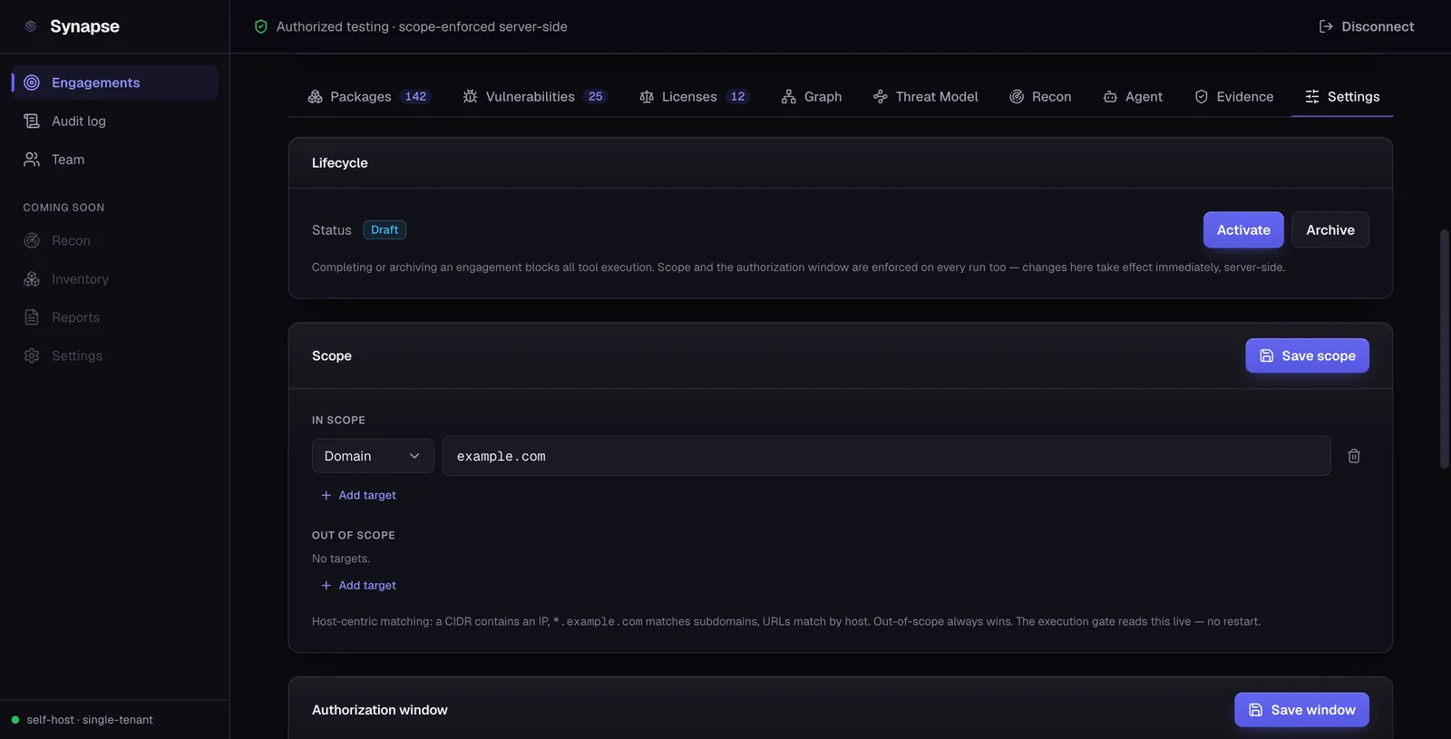Click the Licenses count badge 12
This screenshot has width=1451, height=739.
click(737, 96)
